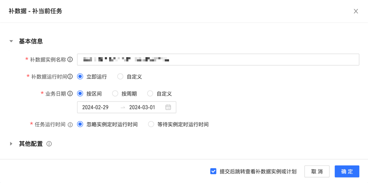Click info icon next to 任务运行时间
The height and width of the screenshot is (183, 368).
point(70,125)
